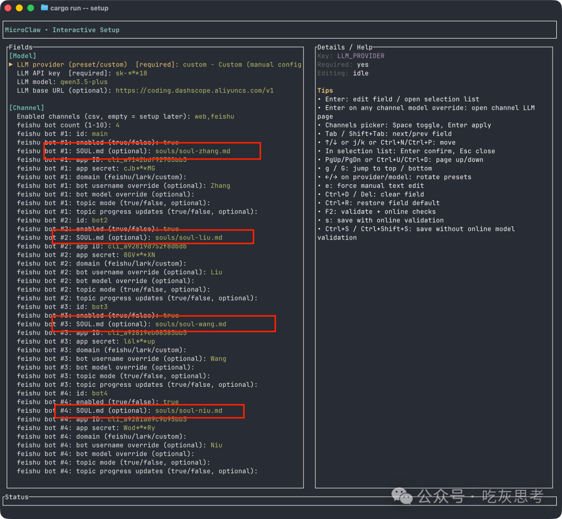Click the folder icon in the title bar
The image size is (562, 519).
[44, 8]
